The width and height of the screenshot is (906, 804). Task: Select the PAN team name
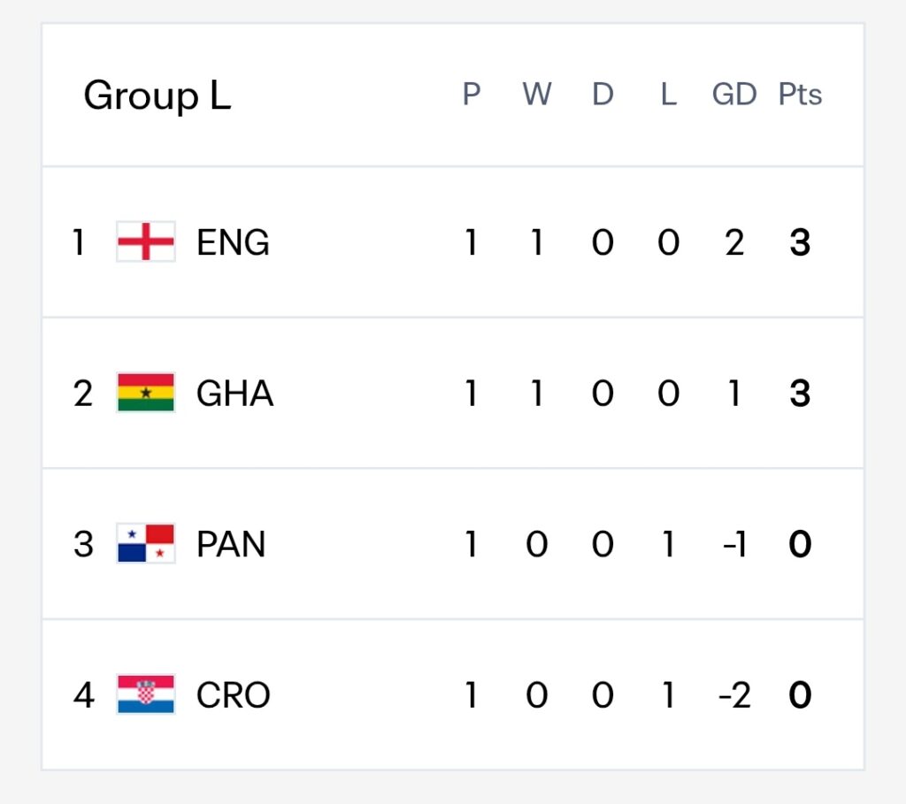(231, 544)
